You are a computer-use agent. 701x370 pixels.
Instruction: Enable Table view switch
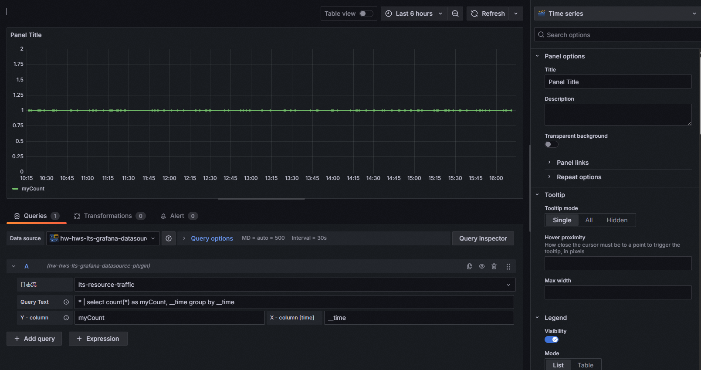[x=366, y=14]
